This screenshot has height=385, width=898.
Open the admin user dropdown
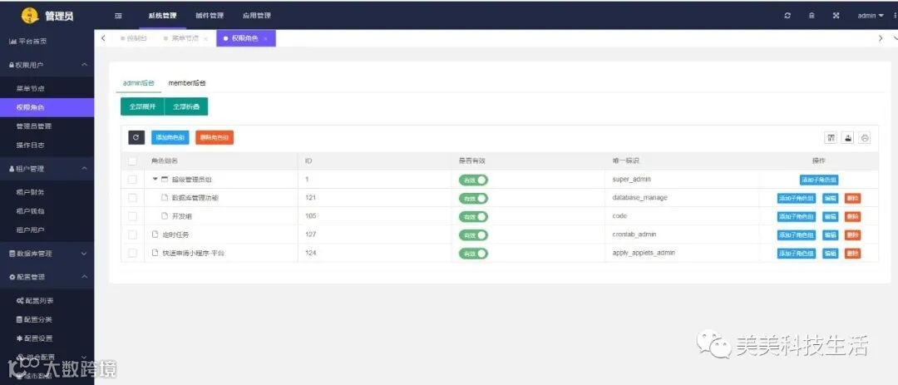[x=870, y=16]
